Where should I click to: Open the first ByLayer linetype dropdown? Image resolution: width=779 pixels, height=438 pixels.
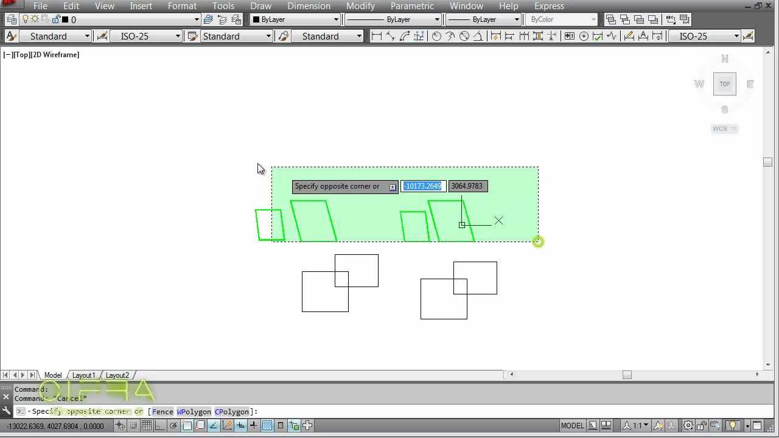pyautogui.click(x=393, y=19)
